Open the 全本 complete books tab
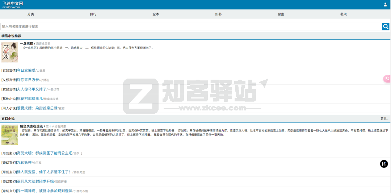Image resolution: width=391 pixels, height=193 pixels. pyautogui.click(x=156, y=14)
